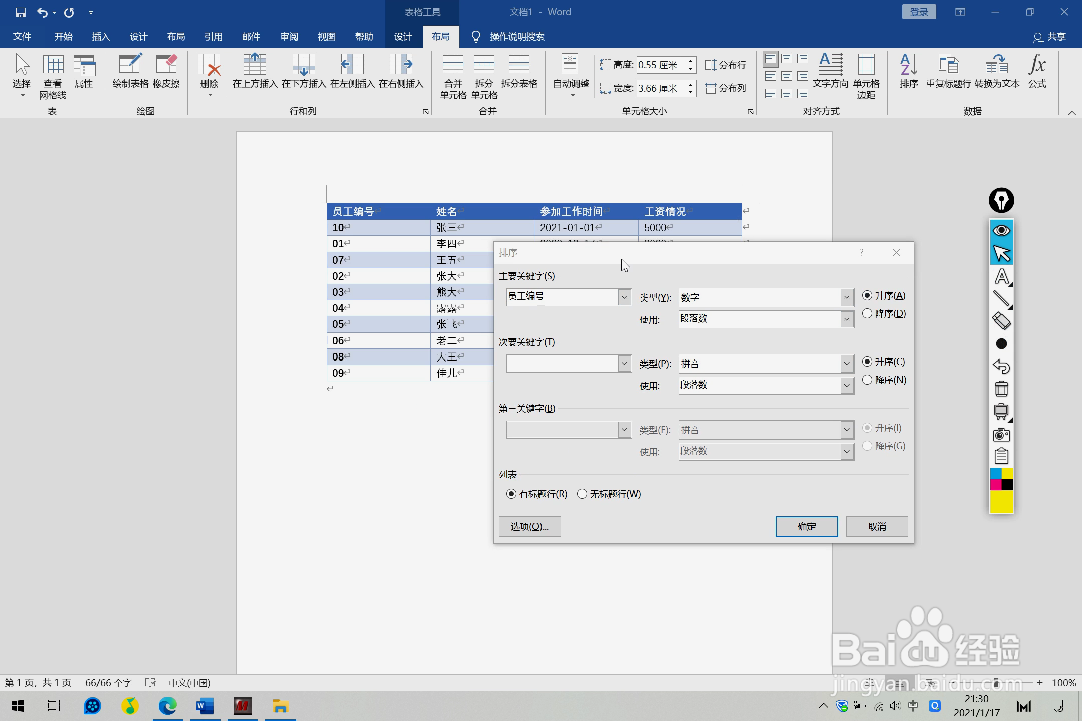The width and height of the screenshot is (1082, 721).
Task: Click the Formula (公式) fx icon
Action: [x=1037, y=71]
